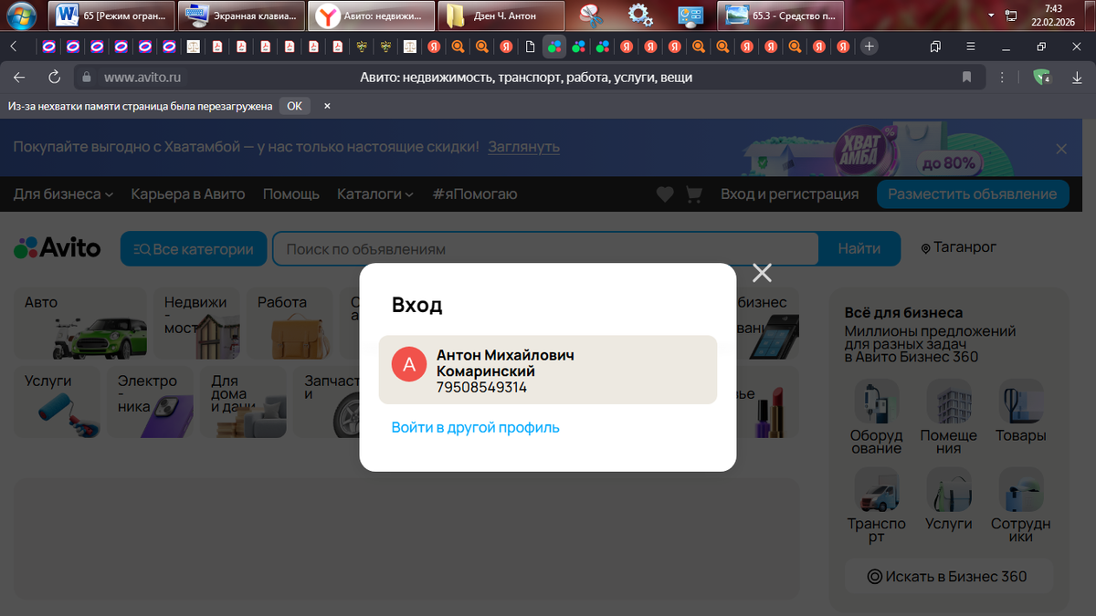
Task: Open Все категории list
Action: pos(194,248)
